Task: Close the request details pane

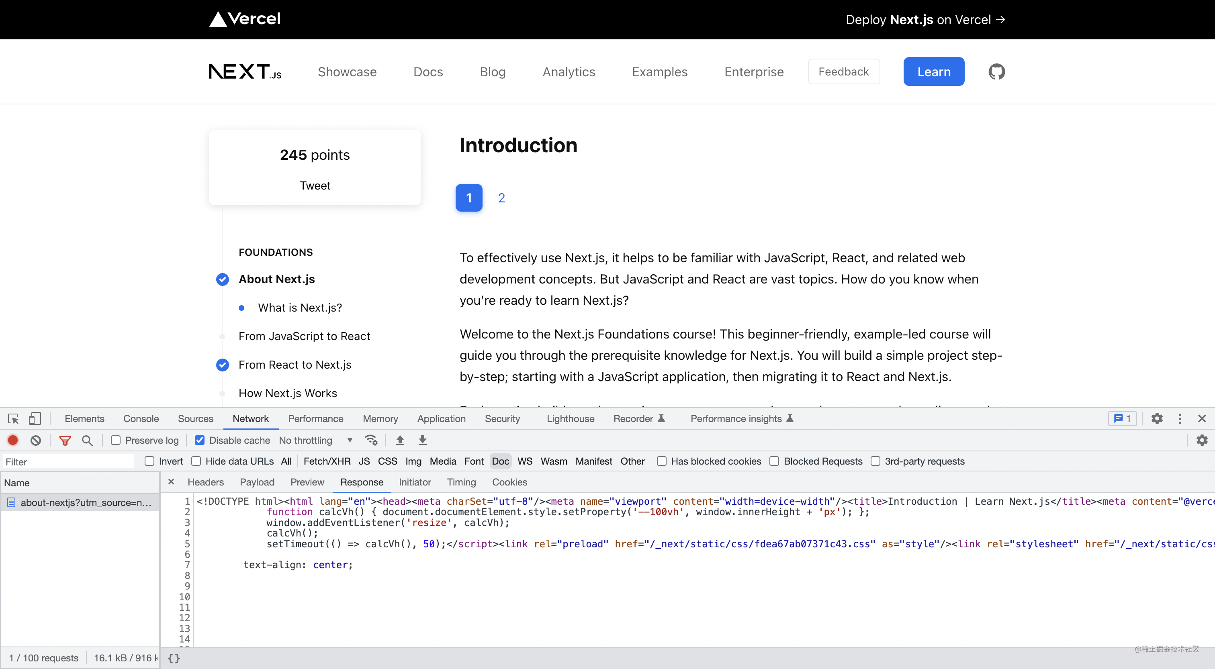Action: tap(171, 482)
